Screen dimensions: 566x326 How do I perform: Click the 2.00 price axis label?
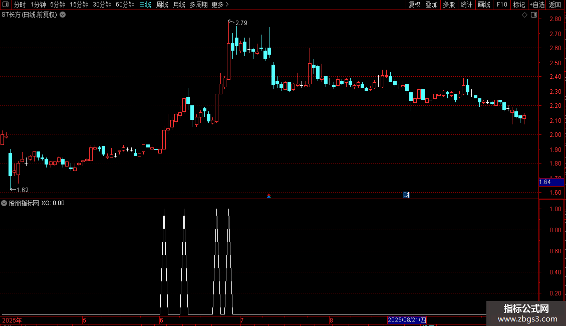(x=555, y=135)
